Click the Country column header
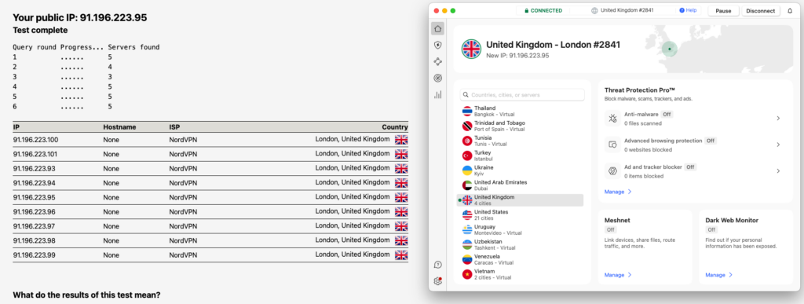This screenshot has width=804, height=304. coord(395,127)
